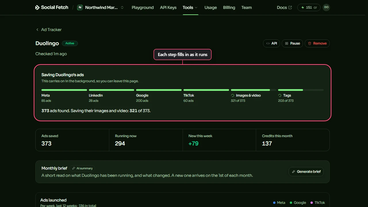Screen dimensions: 368x207
Task: Remove the Duolingo tracker
Action: pyautogui.click(x=317, y=43)
